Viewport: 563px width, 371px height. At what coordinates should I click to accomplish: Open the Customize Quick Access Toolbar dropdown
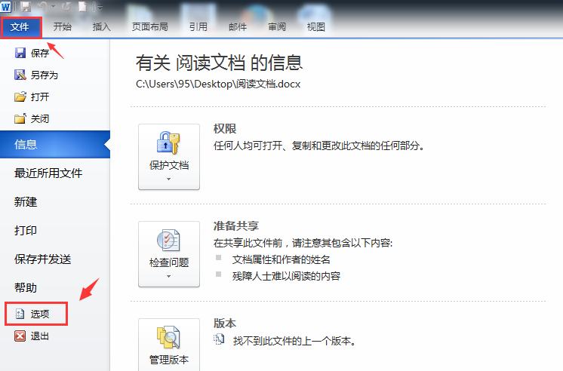pos(100,8)
